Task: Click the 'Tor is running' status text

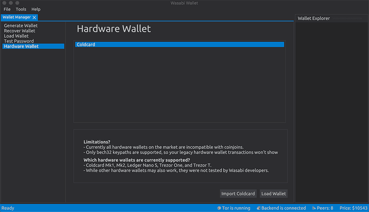Action: [236, 208]
